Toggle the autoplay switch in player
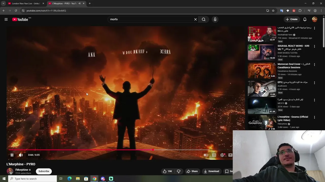The height and width of the screenshot is (182, 325). point(206,155)
